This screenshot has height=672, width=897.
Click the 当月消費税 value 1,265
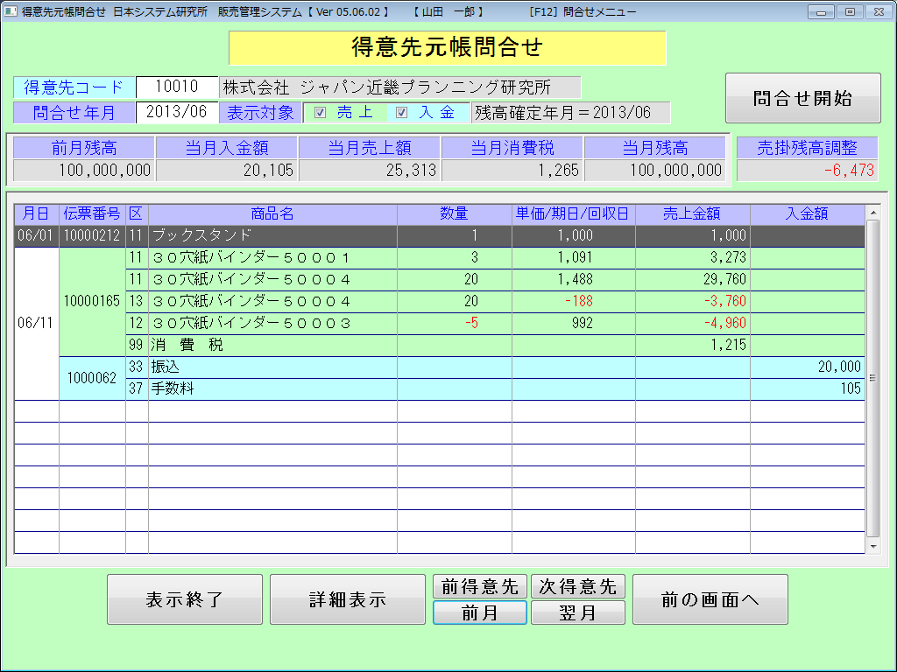tap(512, 171)
